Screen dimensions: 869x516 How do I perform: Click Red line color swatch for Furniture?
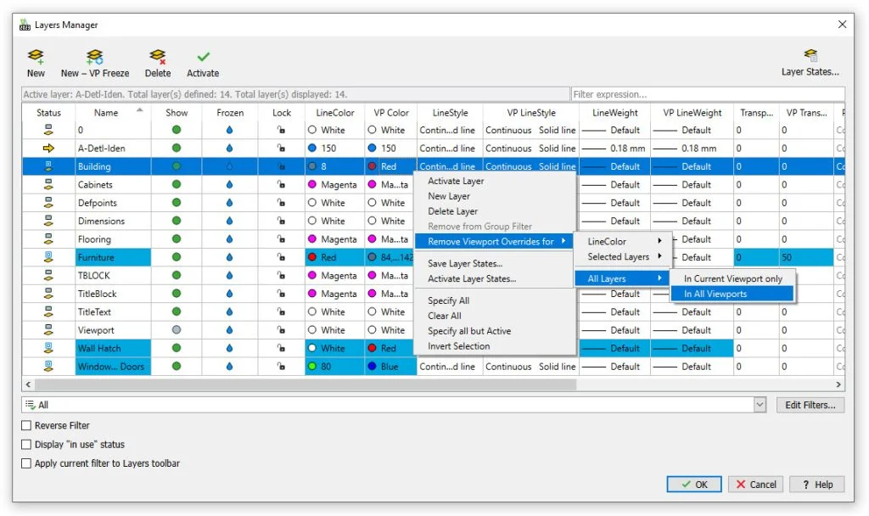click(313, 258)
